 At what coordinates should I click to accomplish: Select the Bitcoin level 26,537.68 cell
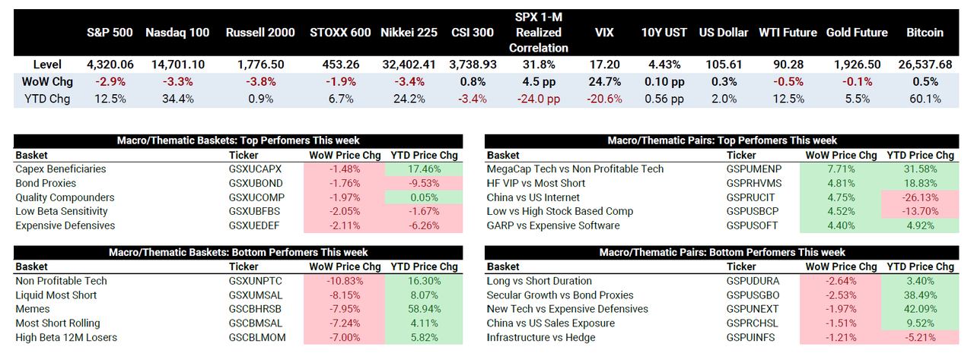tap(925, 65)
